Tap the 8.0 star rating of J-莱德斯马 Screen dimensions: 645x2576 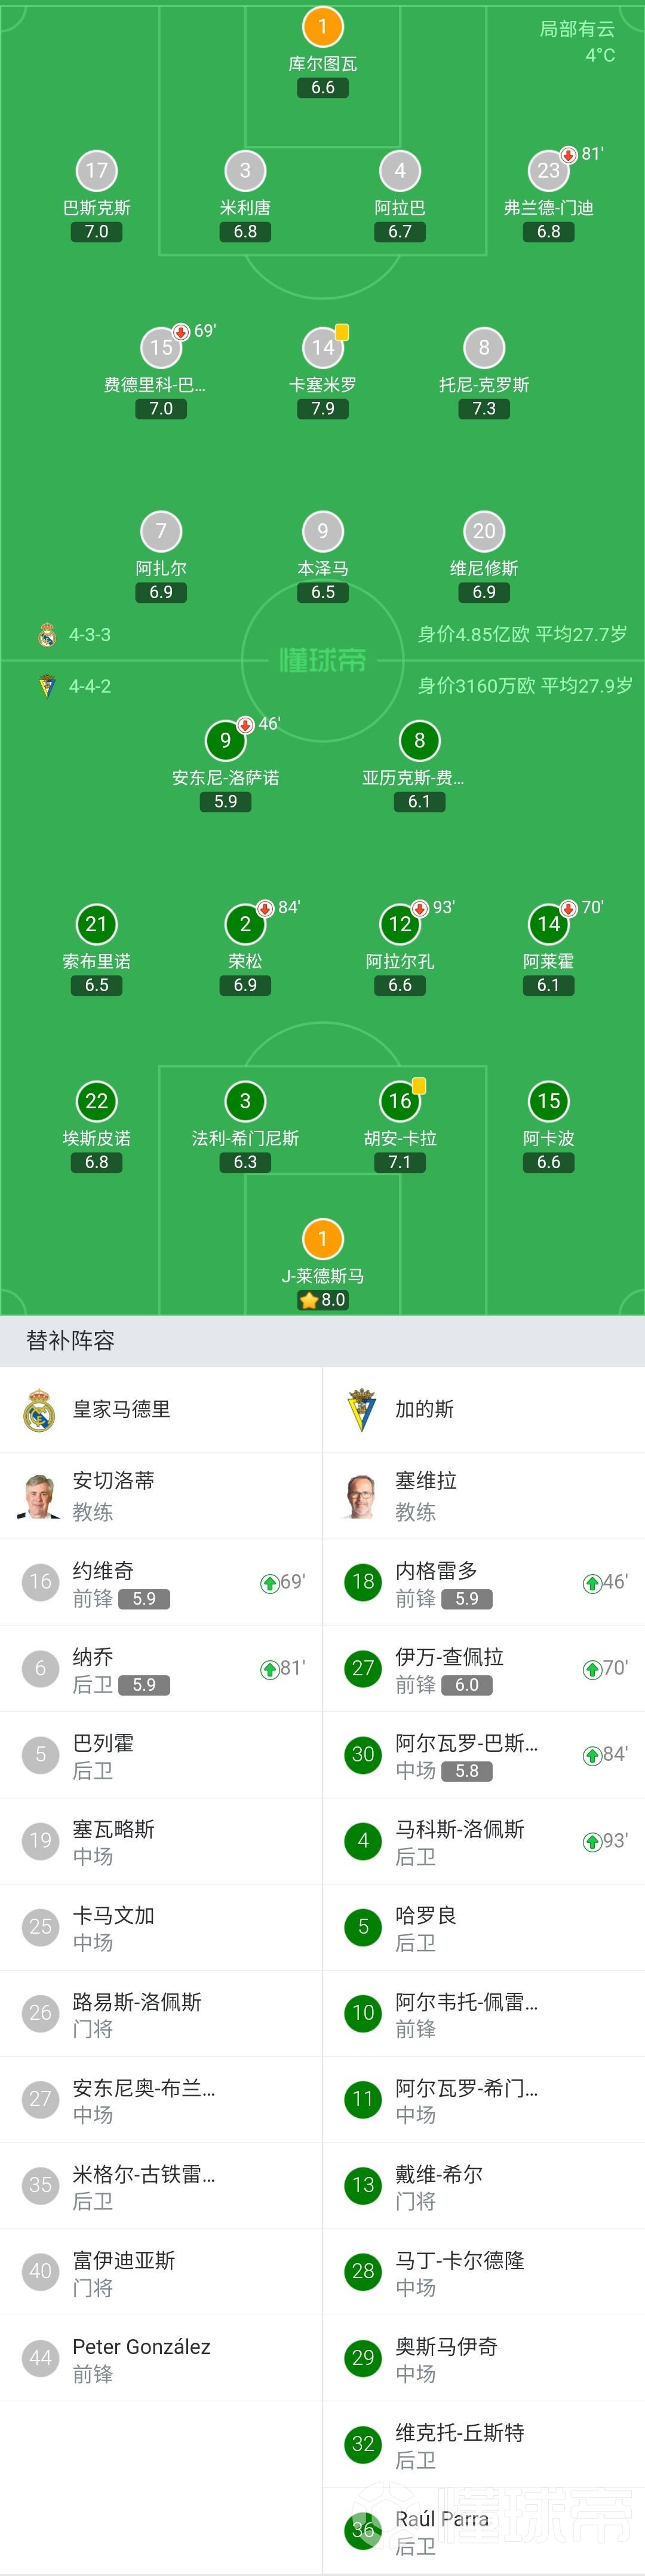tap(322, 1300)
